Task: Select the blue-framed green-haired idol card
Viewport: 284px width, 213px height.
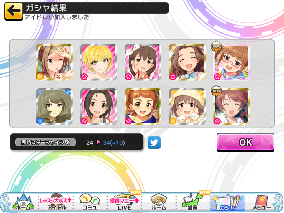Action: [x=54, y=106]
